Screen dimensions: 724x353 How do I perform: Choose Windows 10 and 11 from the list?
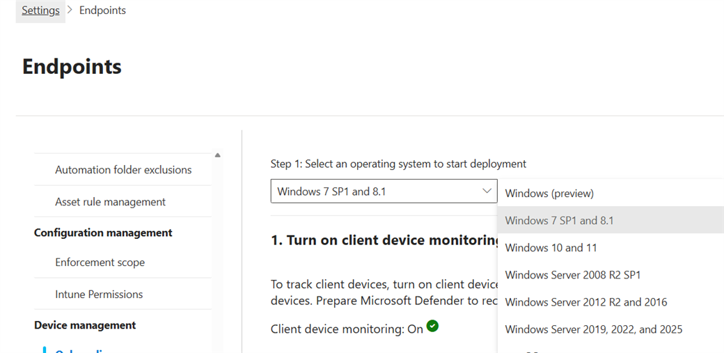pyautogui.click(x=551, y=248)
